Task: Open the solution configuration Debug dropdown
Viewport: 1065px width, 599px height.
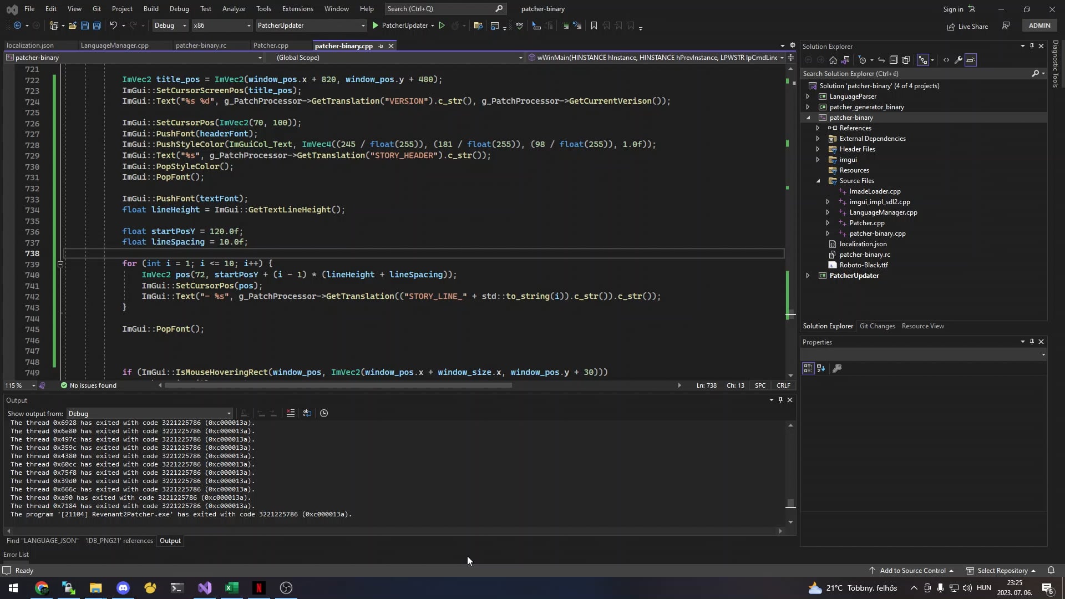Action: [x=169, y=26]
